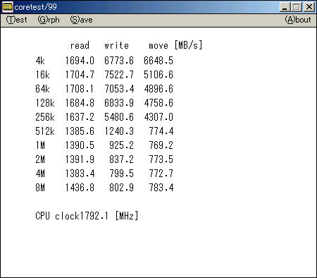This screenshot has width=317, height=278.
Task: Open the (T)est menu
Action: 16,20
